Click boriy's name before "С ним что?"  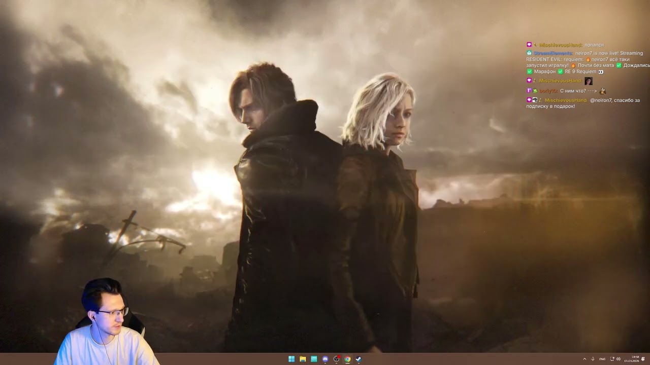[x=548, y=91]
